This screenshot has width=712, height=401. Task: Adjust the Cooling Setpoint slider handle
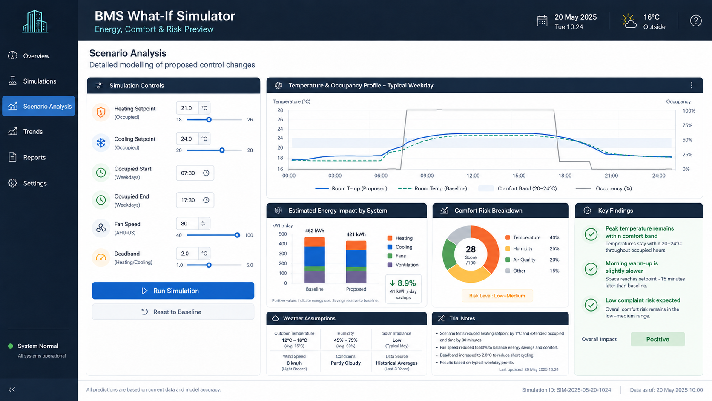pyautogui.click(x=222, y=150)
